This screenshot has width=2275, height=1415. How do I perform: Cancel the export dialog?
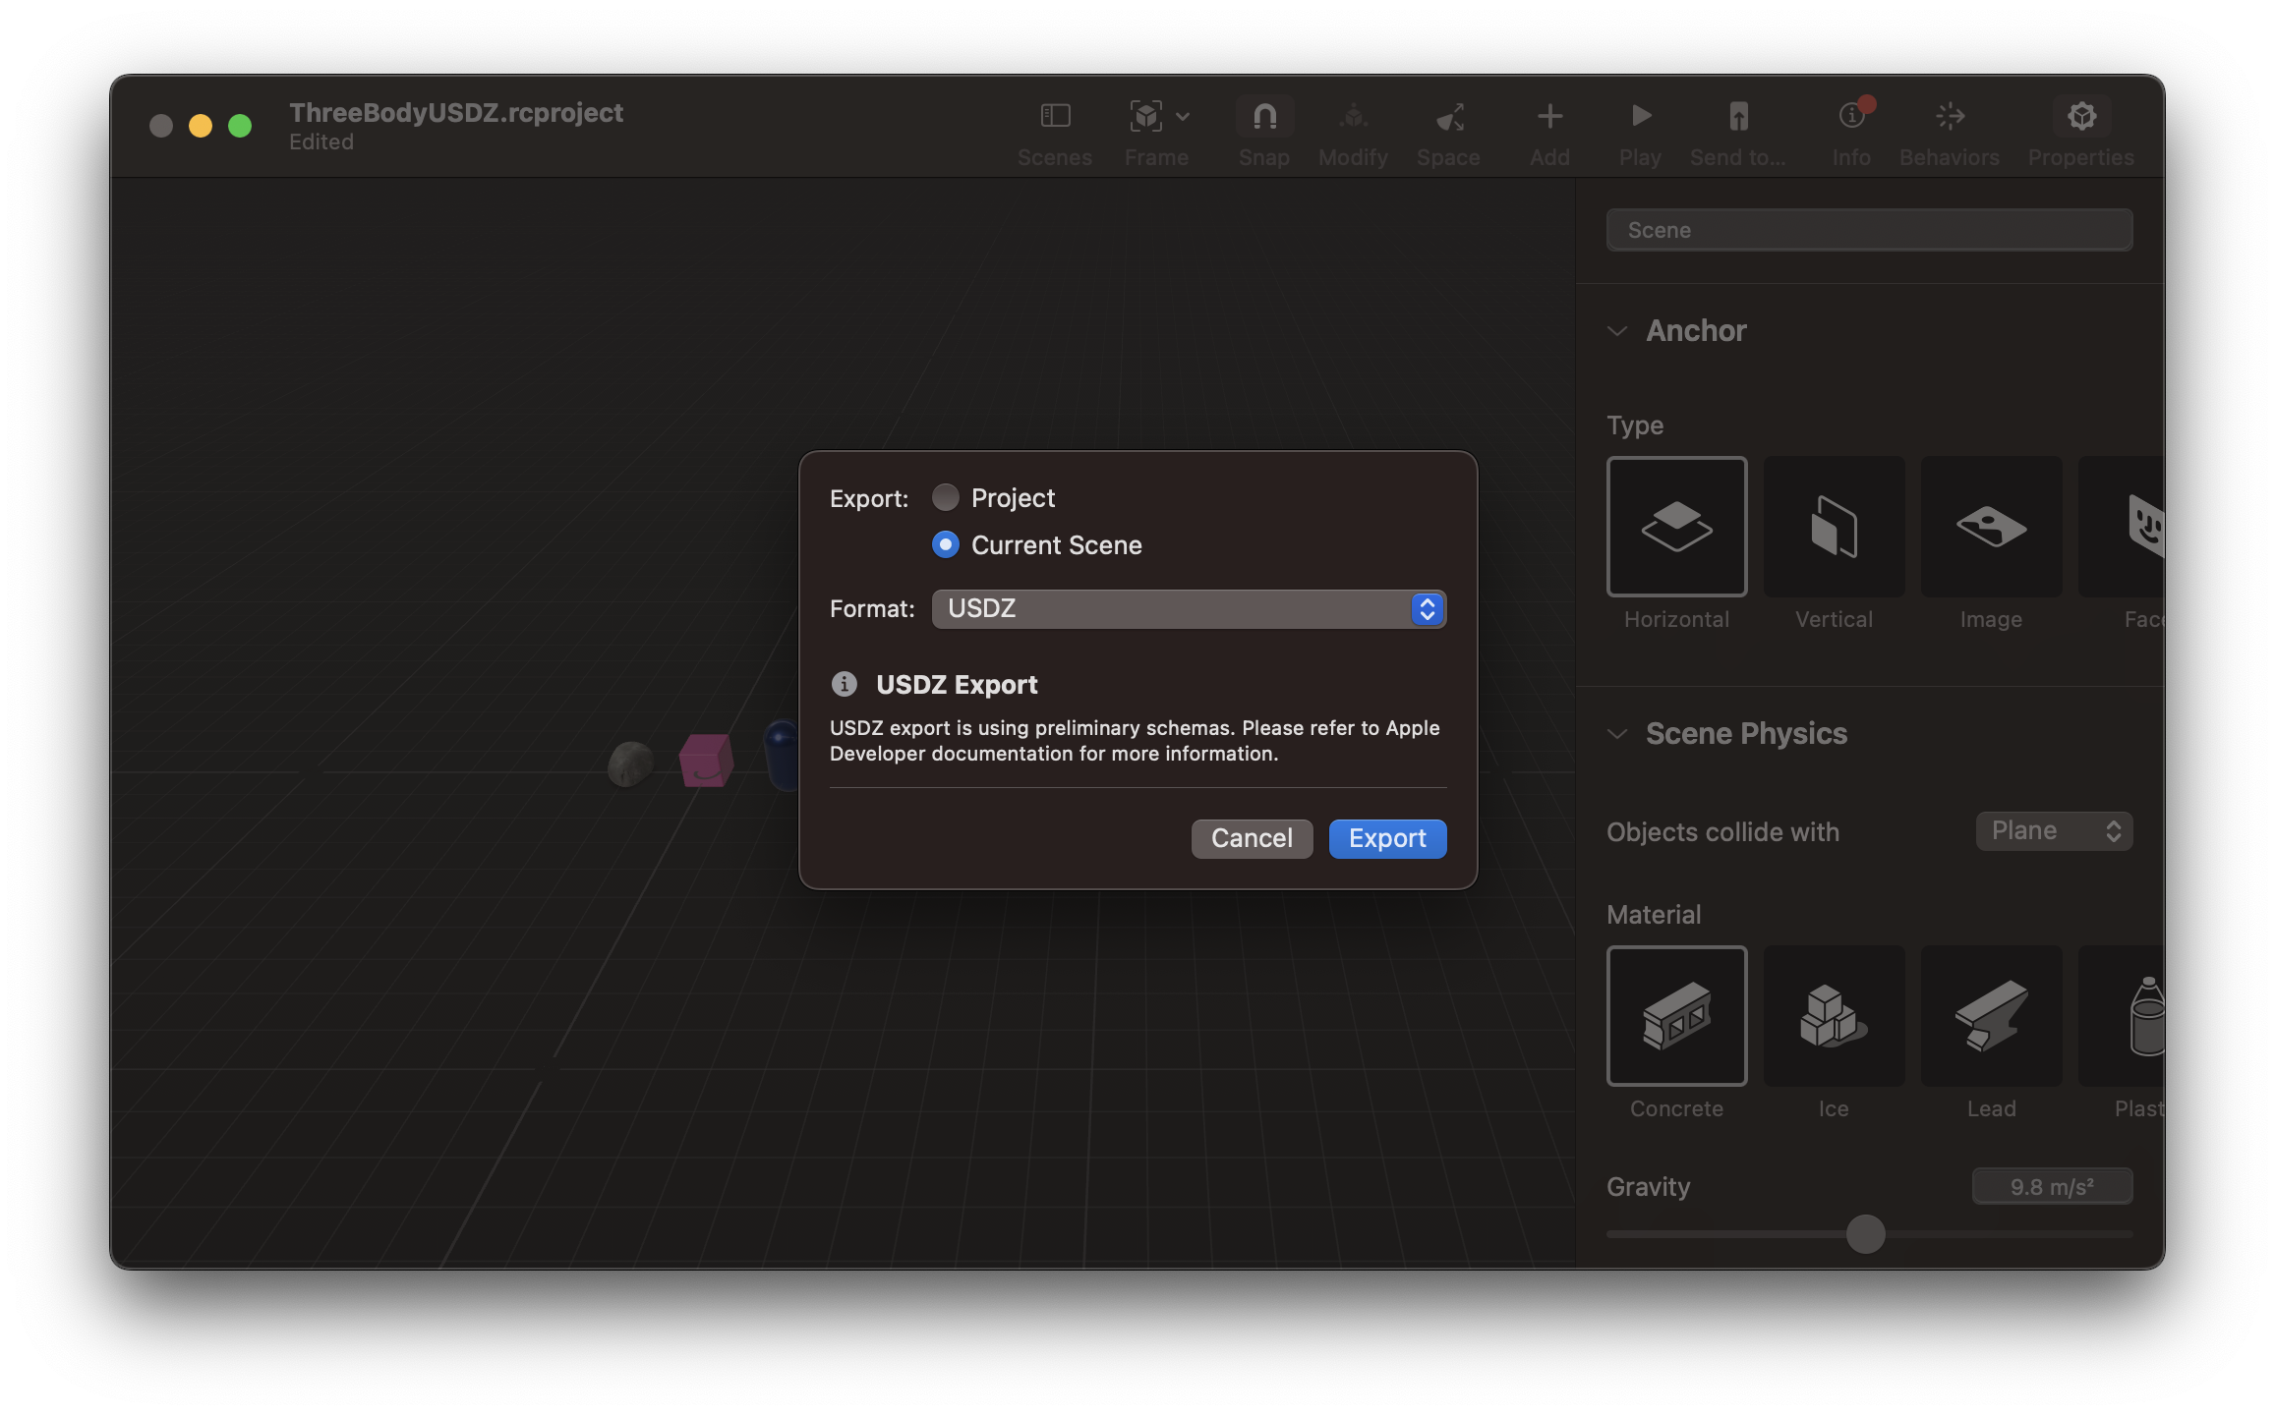click(1252, 838)
